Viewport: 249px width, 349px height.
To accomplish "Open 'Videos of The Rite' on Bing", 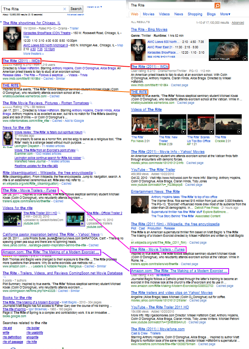I will [x=146, y=110].
